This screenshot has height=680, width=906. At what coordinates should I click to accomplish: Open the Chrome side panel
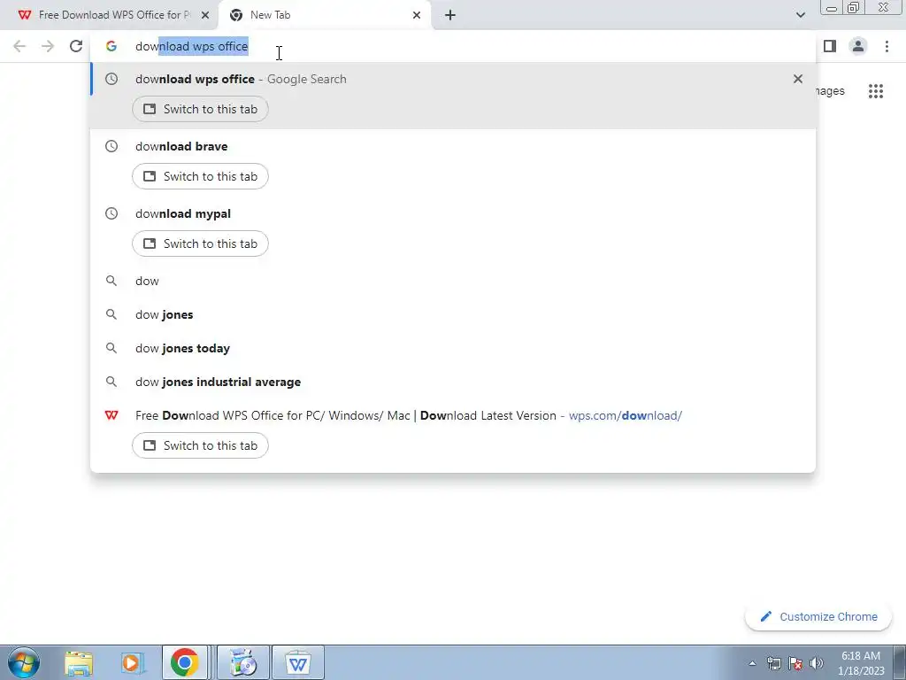pos(830,46)
